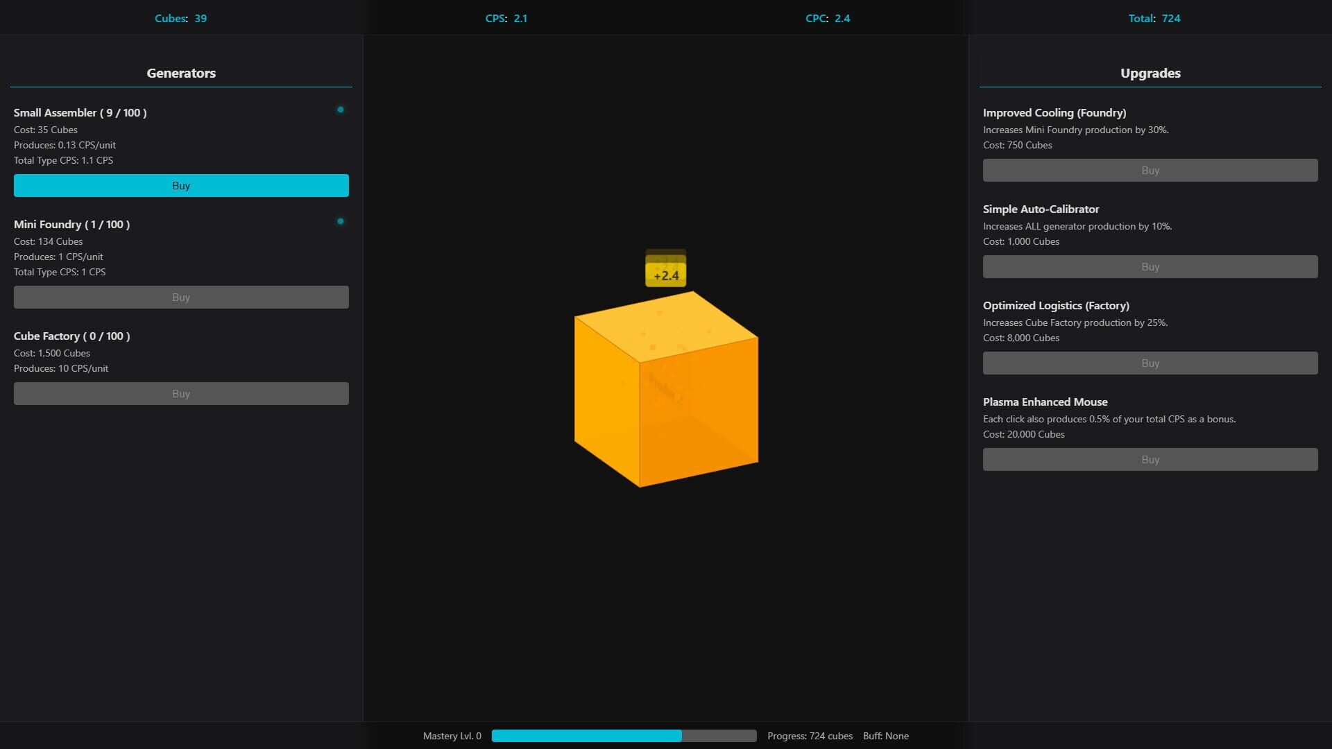Click the Cubes counter showing 39
This screenshot has width=1332, height=749.
coord(181,19)
